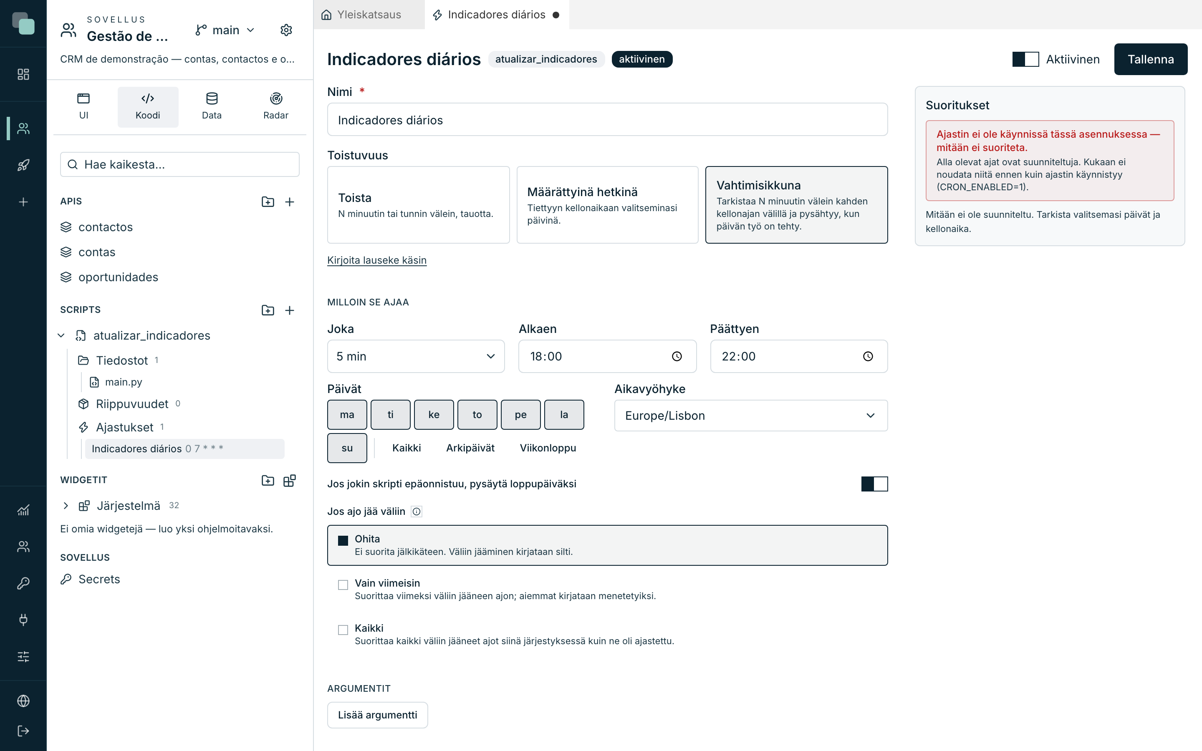This screenshot has width=1202, height=751.
Task: Toggle the stop-for-rest-of-day-on-failure switch
Action: point(874,484)
